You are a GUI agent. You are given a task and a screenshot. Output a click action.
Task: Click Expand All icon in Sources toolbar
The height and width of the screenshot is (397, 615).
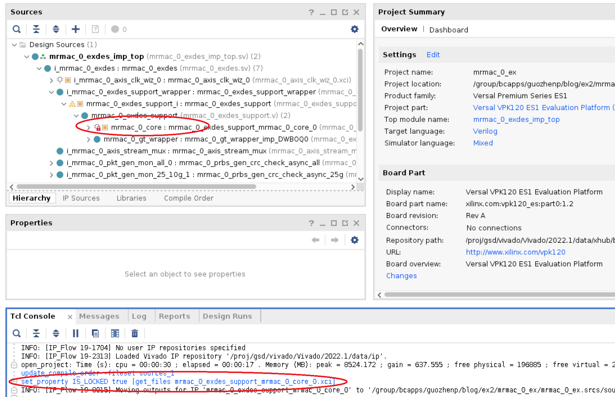pos(56,29)
